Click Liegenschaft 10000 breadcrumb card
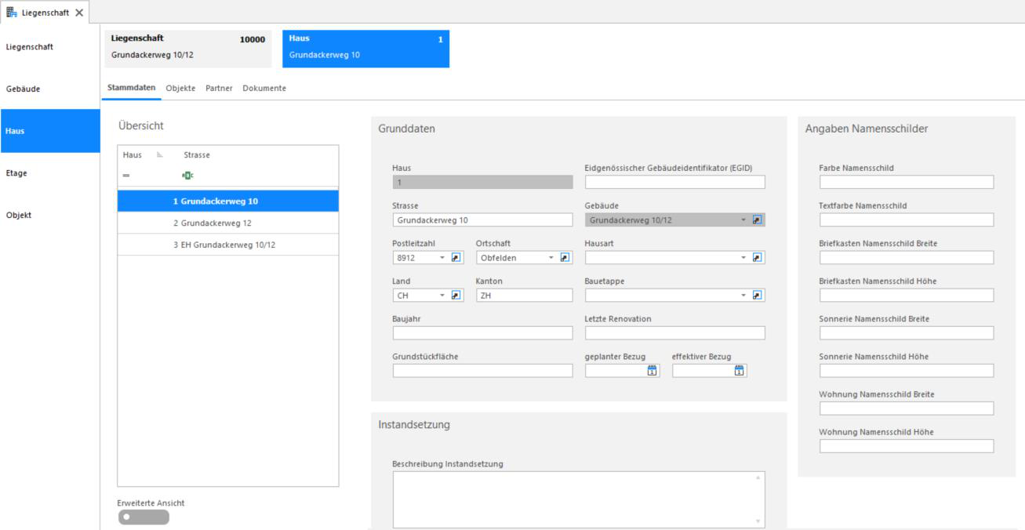 point(187,49)
